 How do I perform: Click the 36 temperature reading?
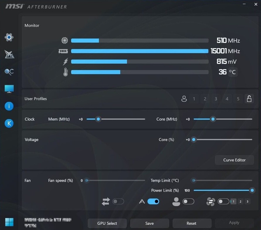point(223,72)
